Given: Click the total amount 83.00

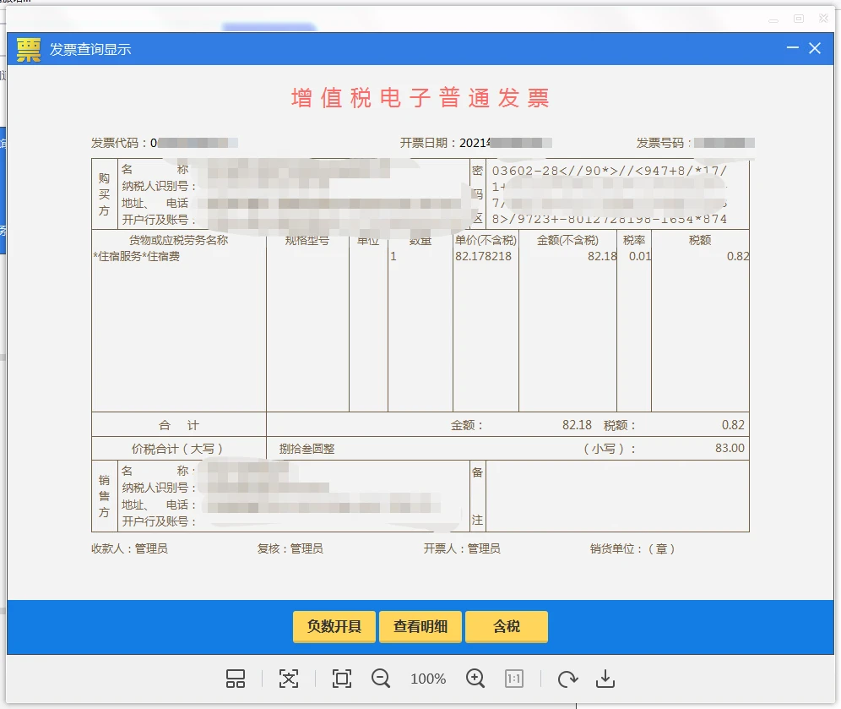Looking at the screenshot, I should click(x=730, y=448).
